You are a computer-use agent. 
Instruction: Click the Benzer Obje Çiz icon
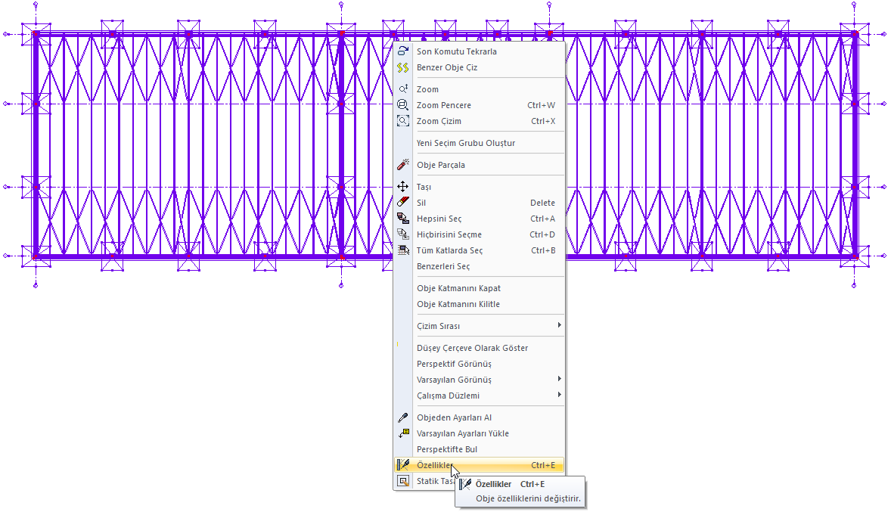point(403,67)
